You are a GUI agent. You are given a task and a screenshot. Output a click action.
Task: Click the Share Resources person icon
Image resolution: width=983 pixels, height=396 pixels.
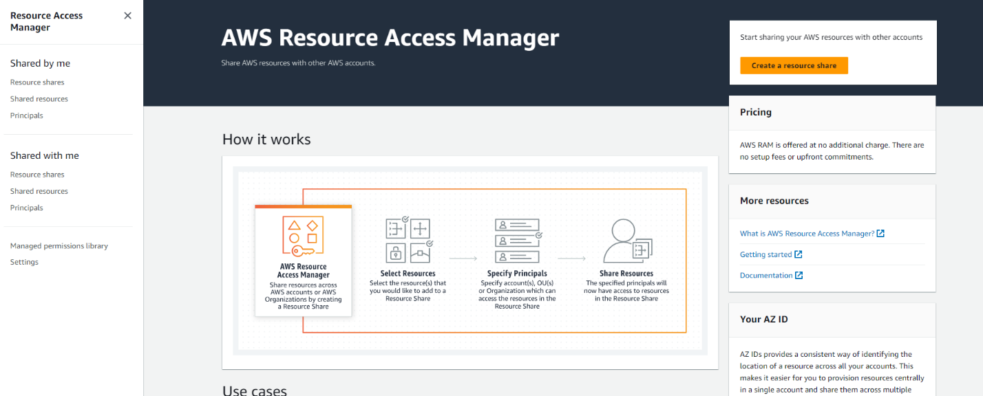tap(627, 241)
